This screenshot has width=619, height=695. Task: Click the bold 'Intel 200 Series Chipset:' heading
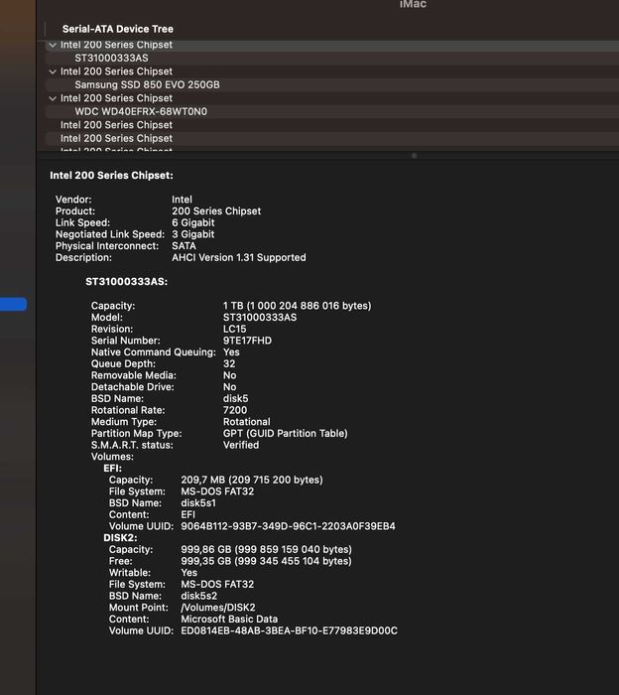(x=111, y=176)
